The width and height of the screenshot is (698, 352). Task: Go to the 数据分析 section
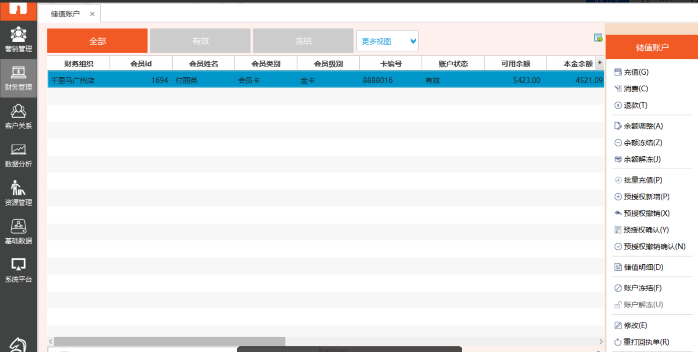(x=18, y=155)
